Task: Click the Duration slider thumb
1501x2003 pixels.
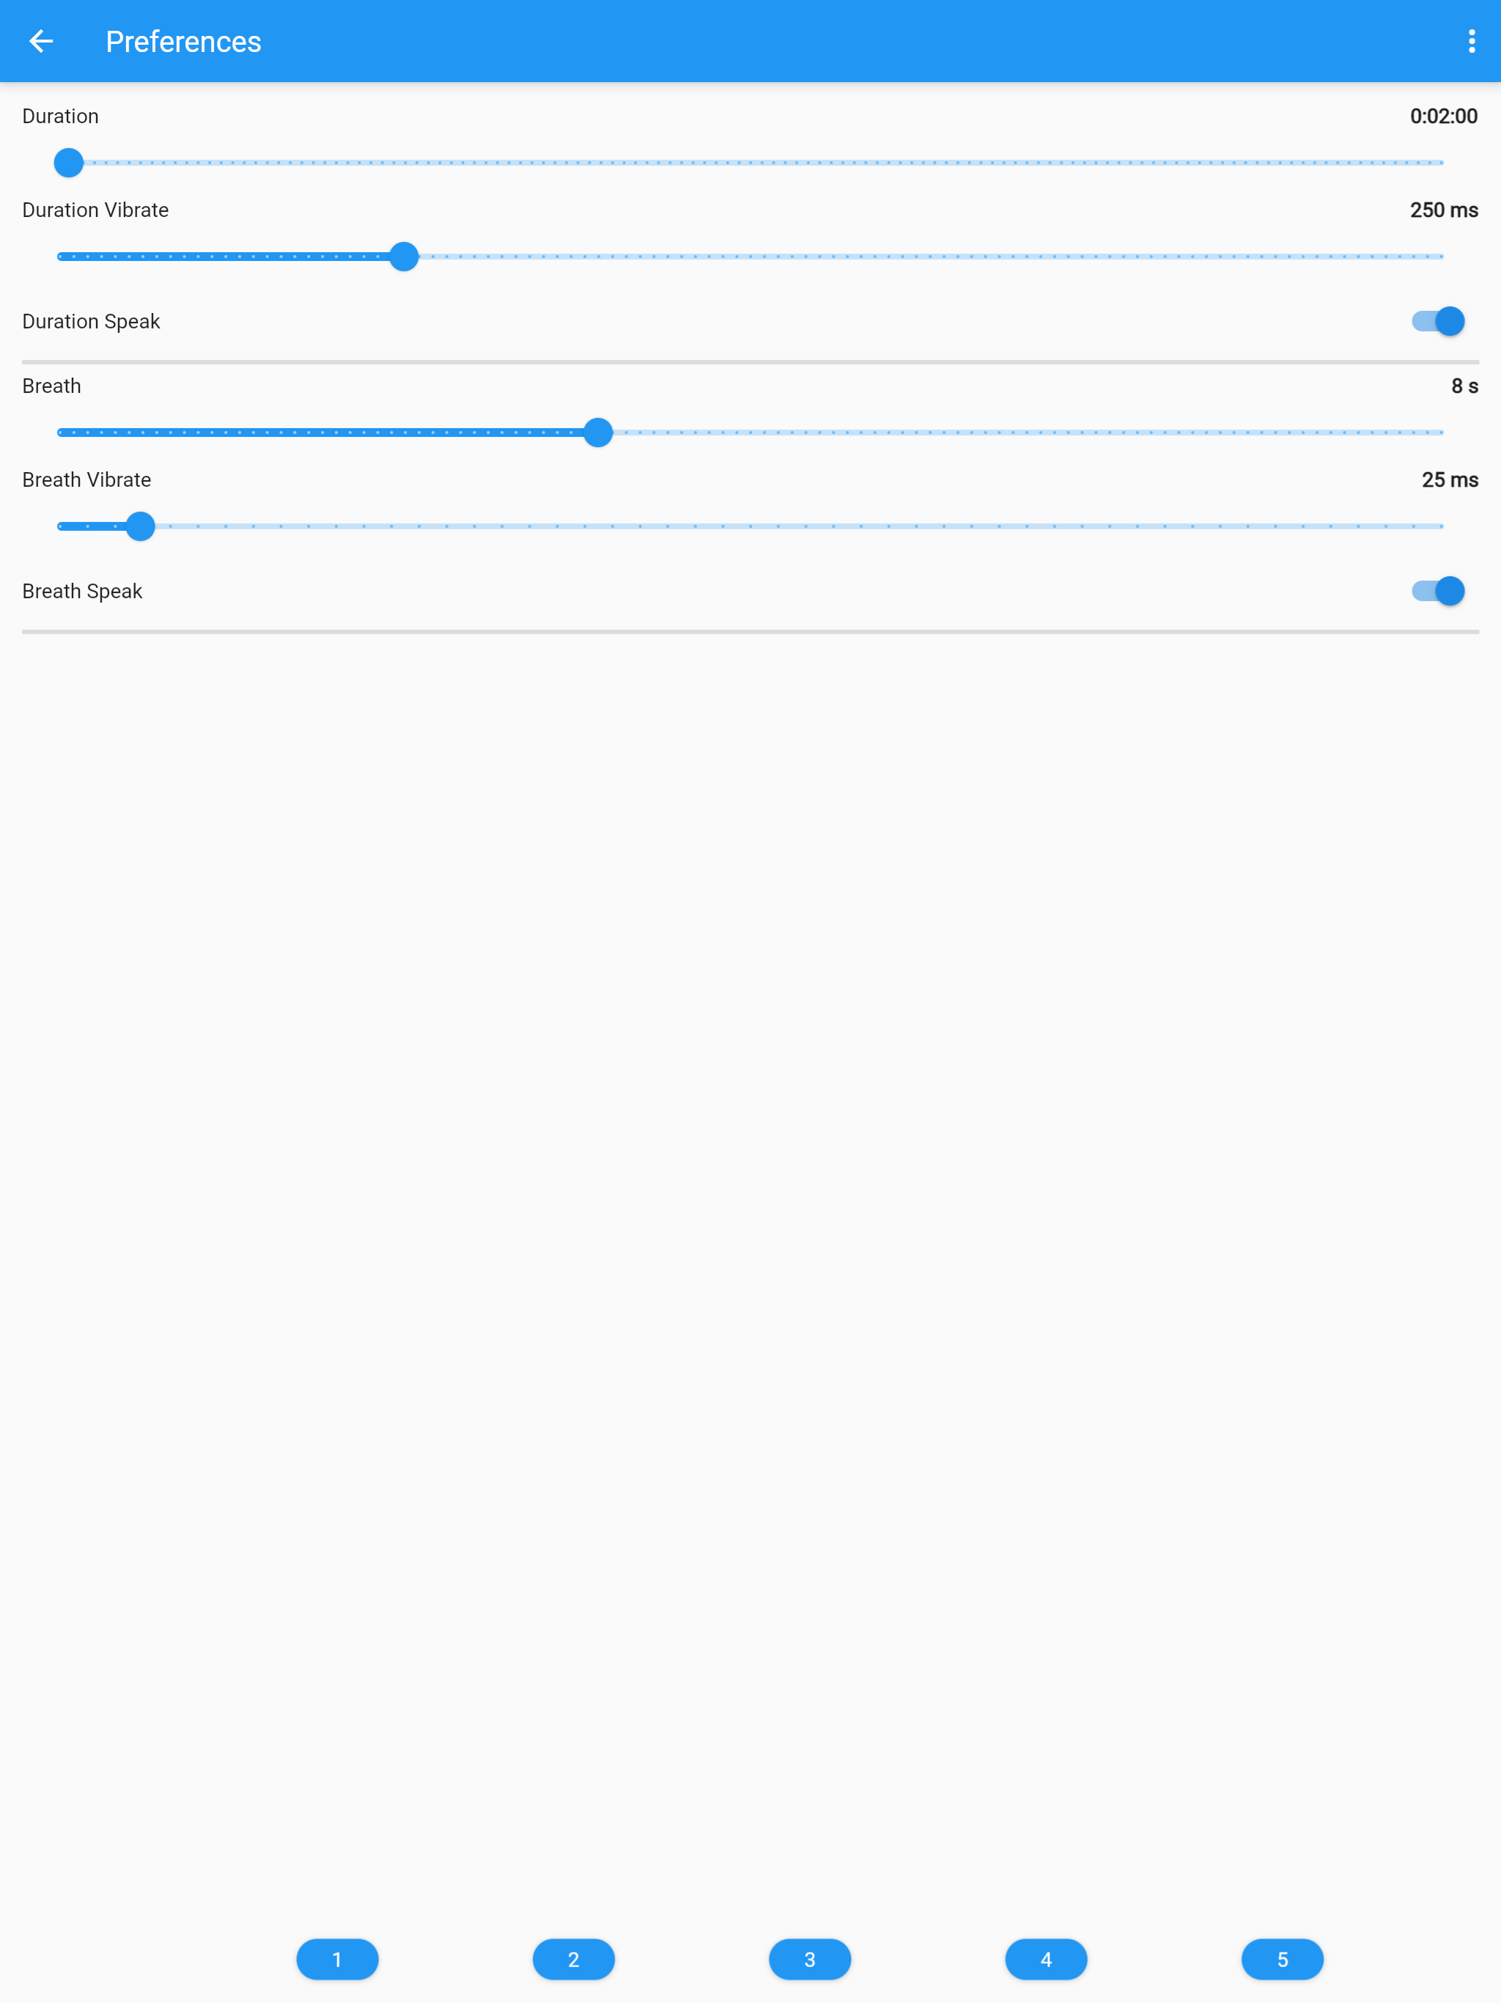Action: click(x=69, y=163)
